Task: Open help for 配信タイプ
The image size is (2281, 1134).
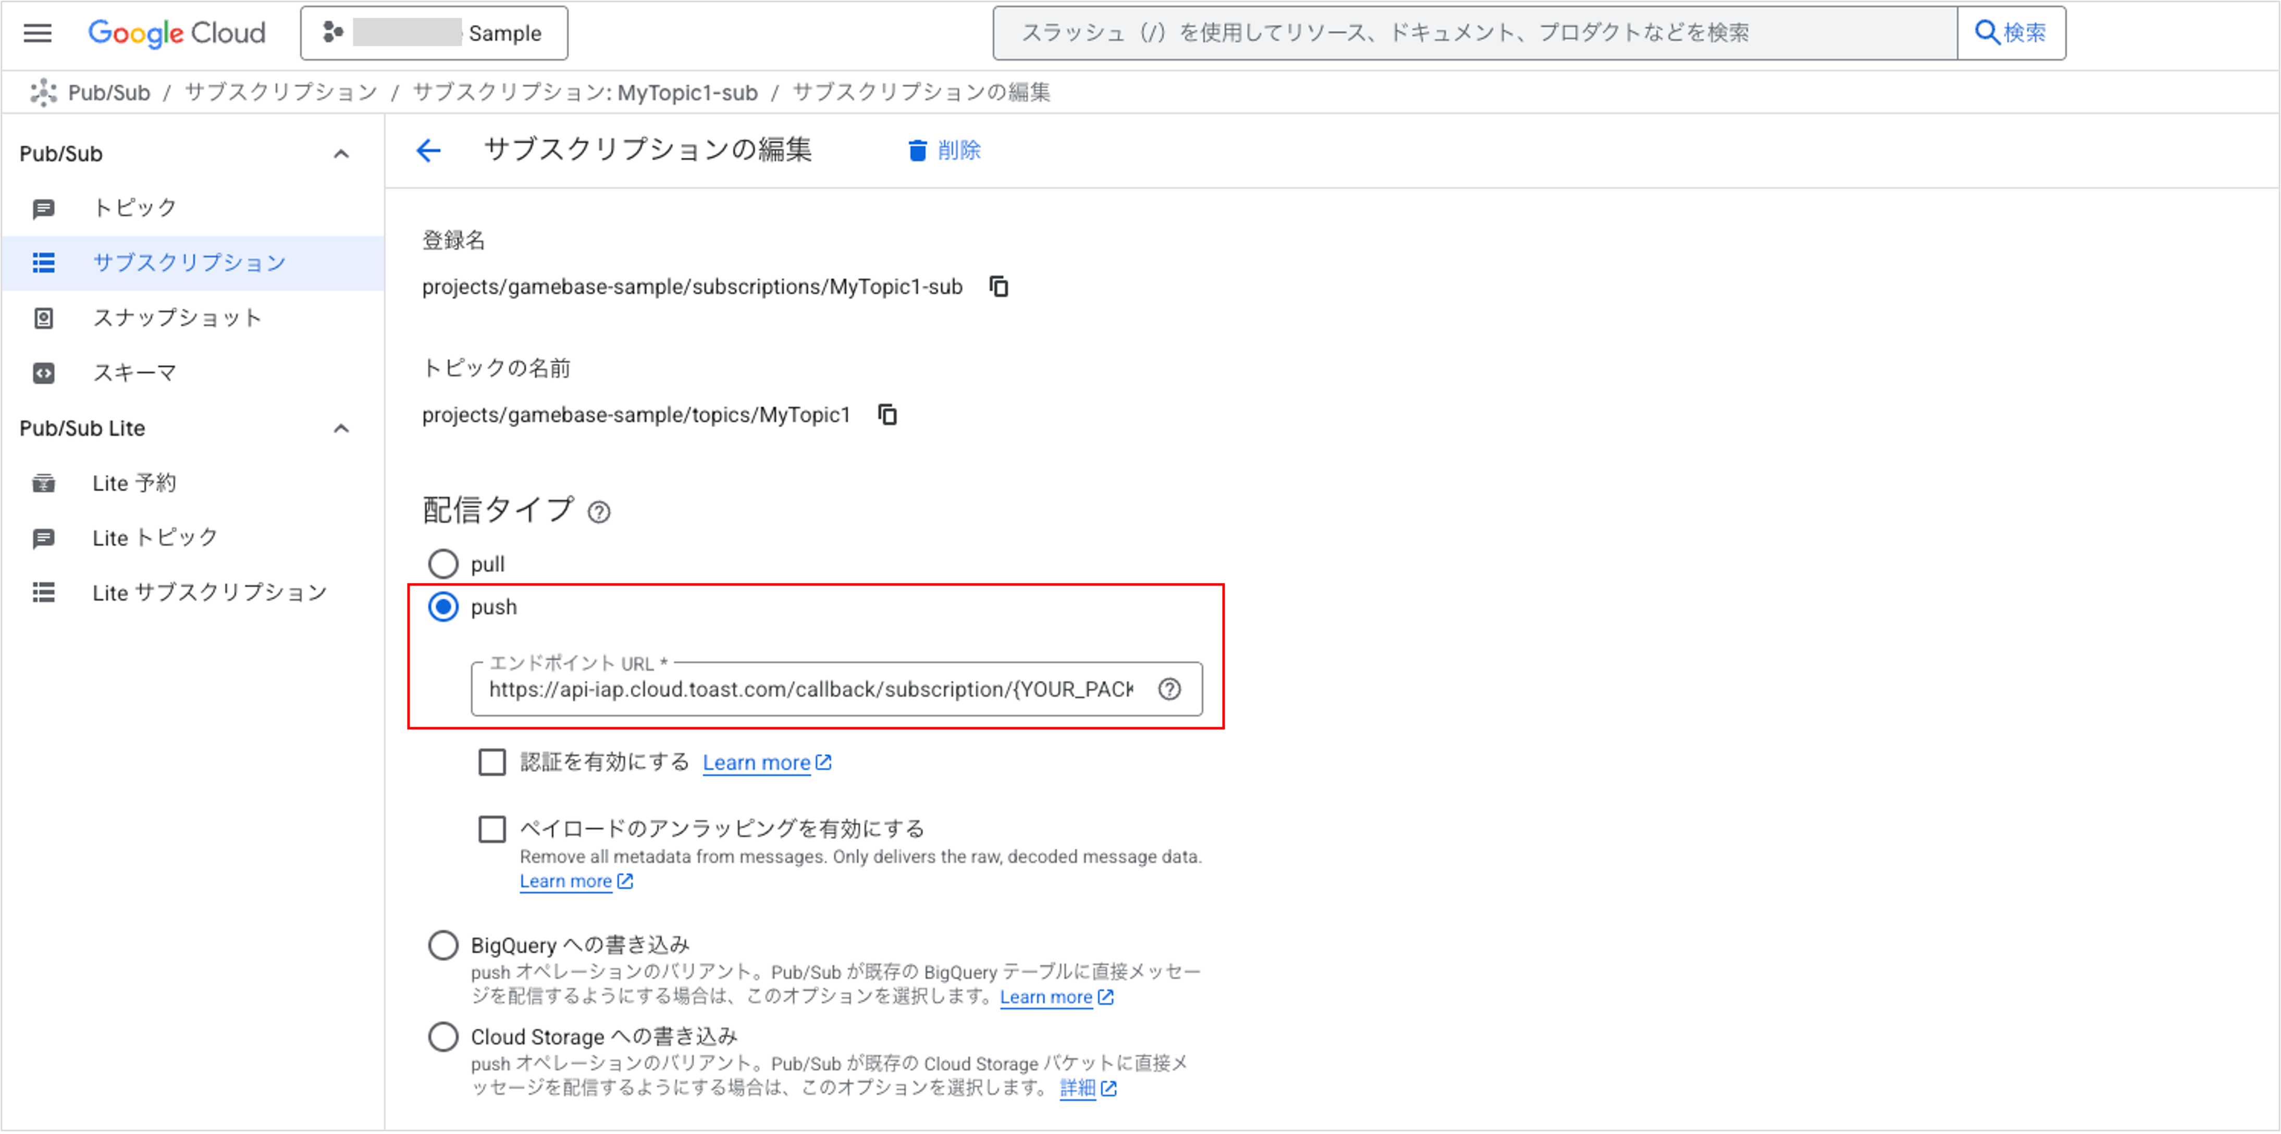Action: (599, 513)
